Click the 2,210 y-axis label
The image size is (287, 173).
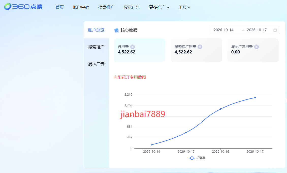click(x=128, y=95)
